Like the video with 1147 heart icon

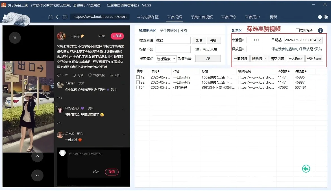(x=59, y=75)
